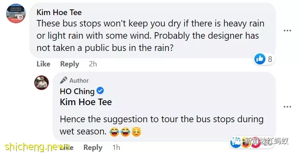
Task: Click the verified badge beside HO Ching
Action: tap(100, 91)
